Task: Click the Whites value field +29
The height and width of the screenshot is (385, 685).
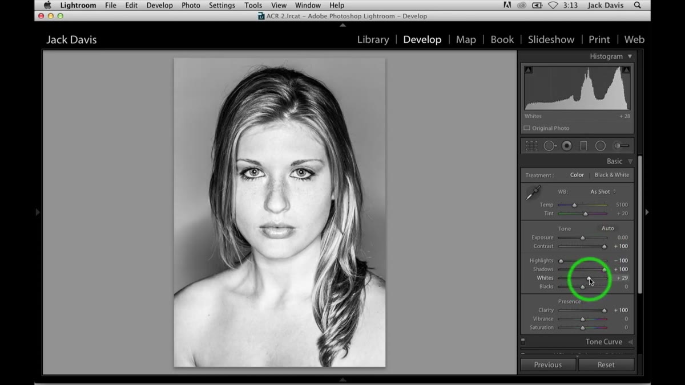Action: coord(622,278)
